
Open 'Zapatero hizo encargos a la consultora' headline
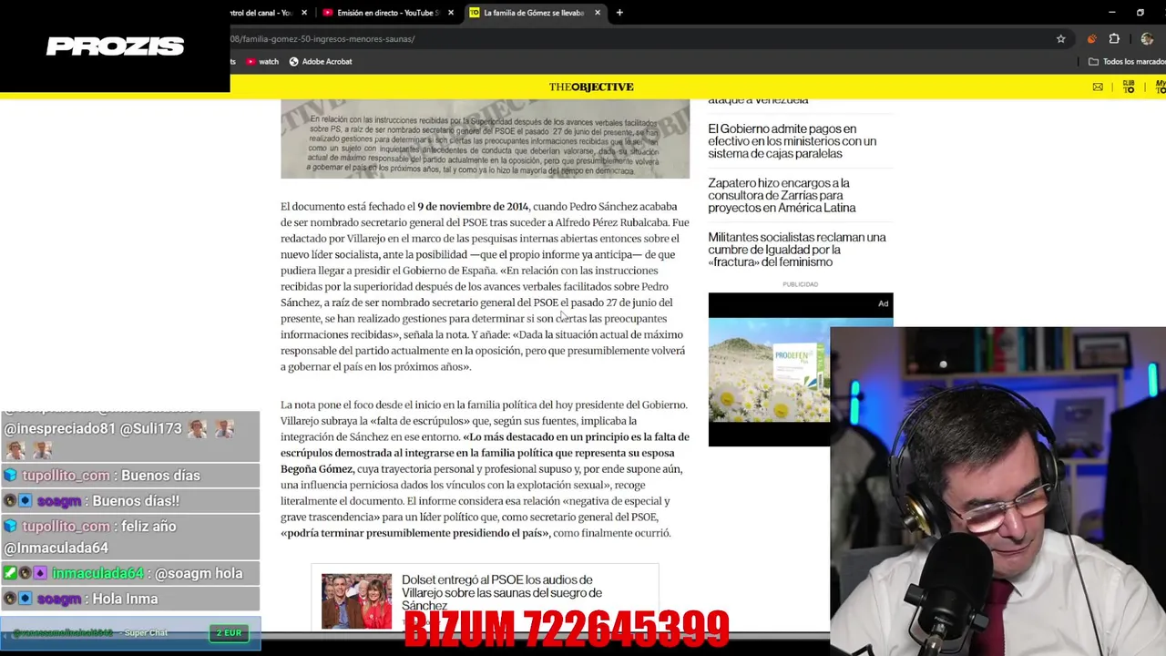pos(782,195)
